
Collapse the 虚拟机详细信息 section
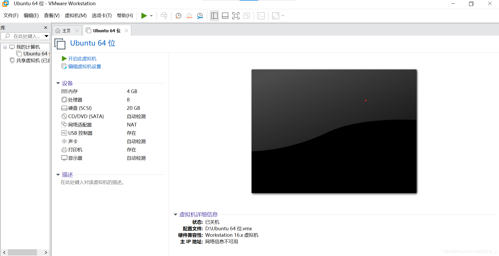176,215
